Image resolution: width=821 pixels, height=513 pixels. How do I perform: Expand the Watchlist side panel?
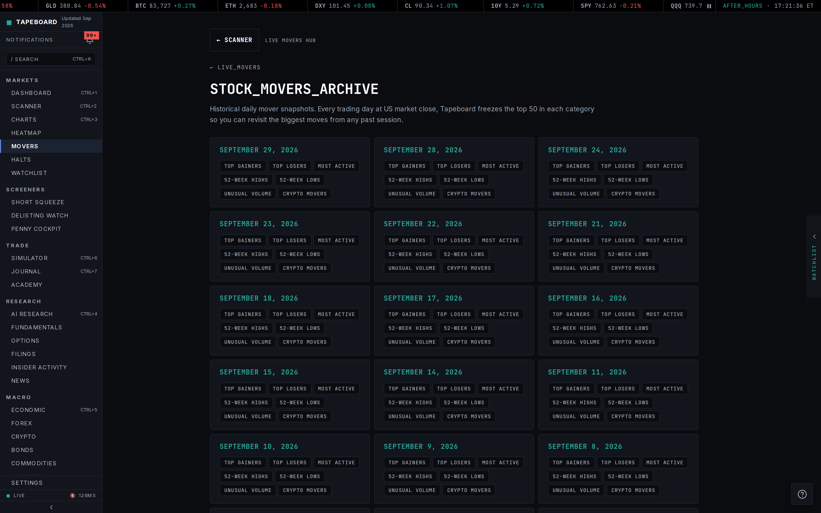point(814,256)
